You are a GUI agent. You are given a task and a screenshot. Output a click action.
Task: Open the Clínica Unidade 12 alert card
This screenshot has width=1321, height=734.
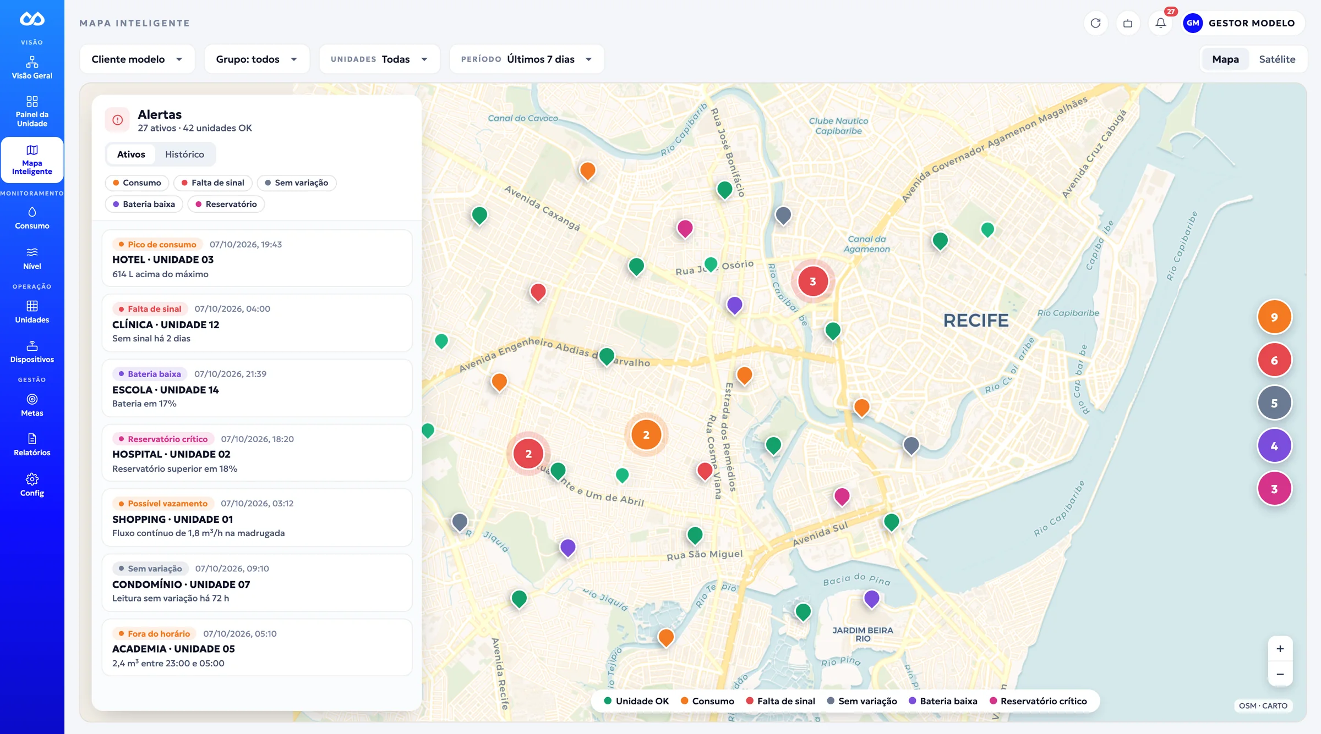click(257, 323)
